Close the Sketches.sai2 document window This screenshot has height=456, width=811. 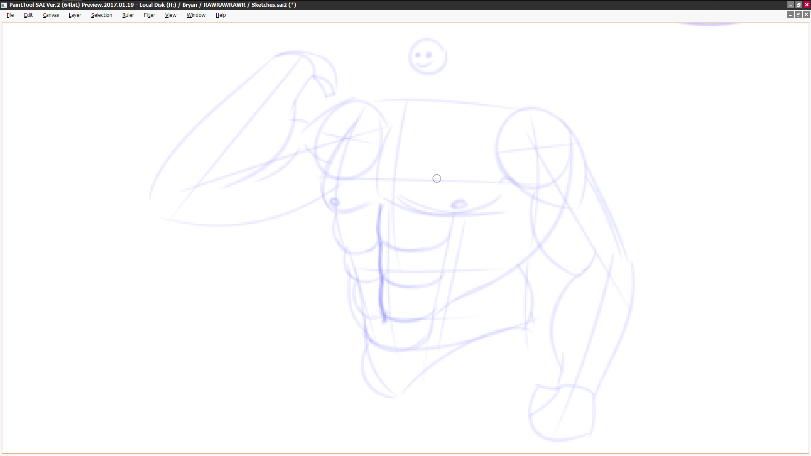(806, 14)
